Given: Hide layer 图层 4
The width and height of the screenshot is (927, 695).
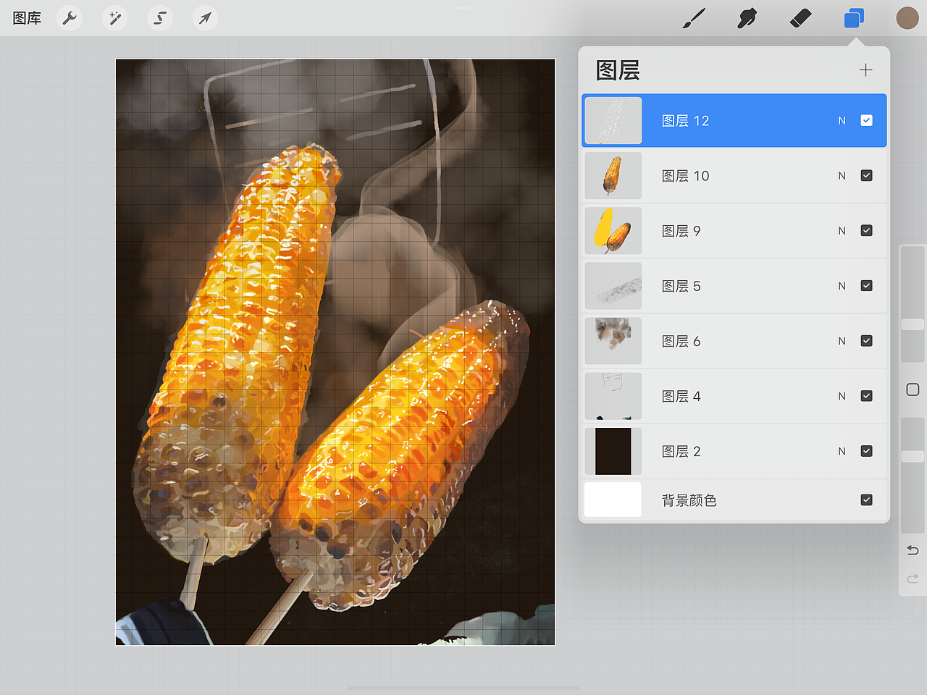Looking at the screenshot, I should pyautogui.click(x=866, y=395).
